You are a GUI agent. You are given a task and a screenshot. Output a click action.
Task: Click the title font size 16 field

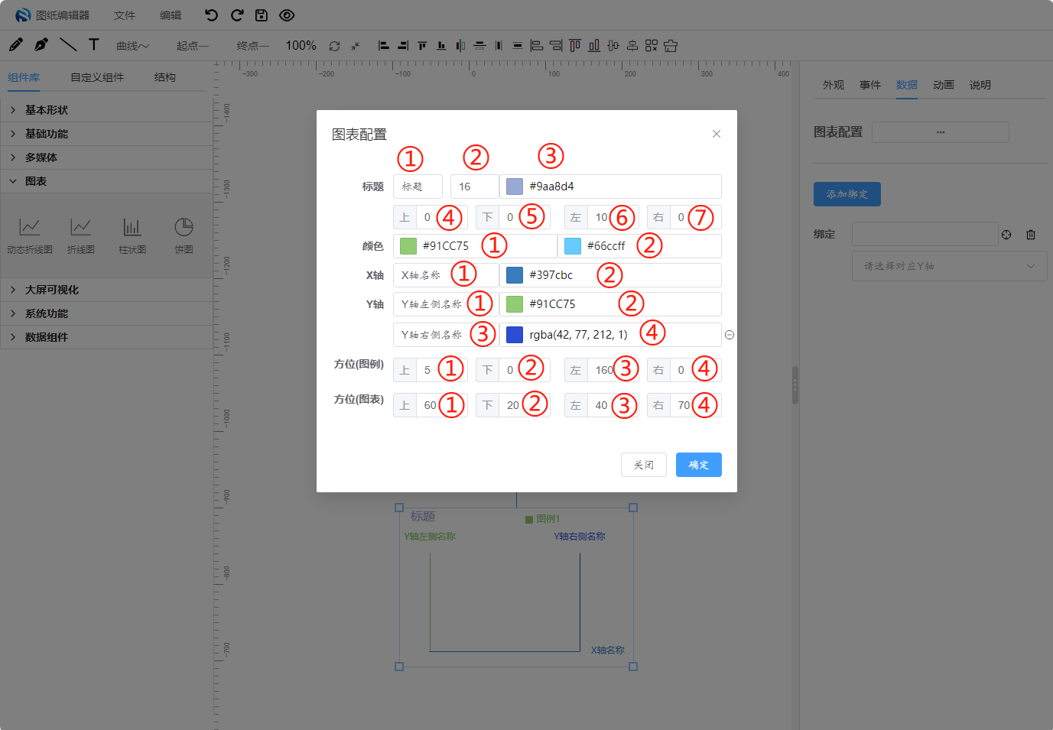[474, 187]
